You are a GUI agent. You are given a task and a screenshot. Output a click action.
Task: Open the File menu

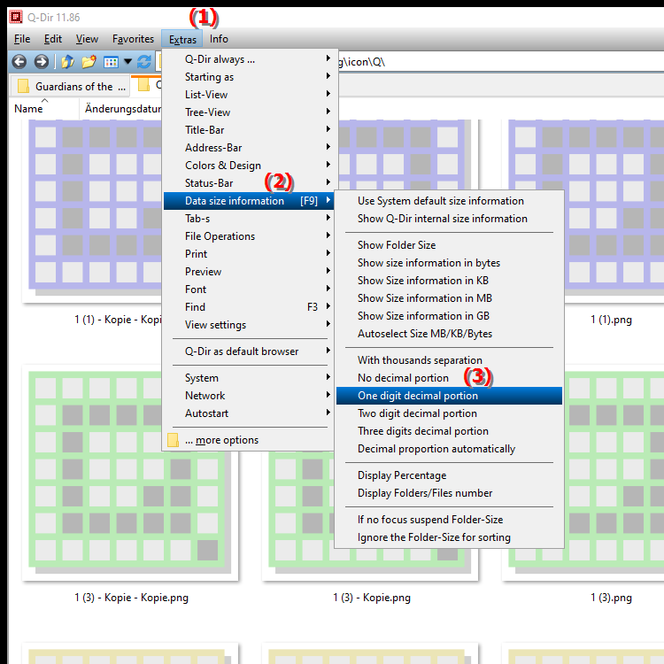[22, 39]
